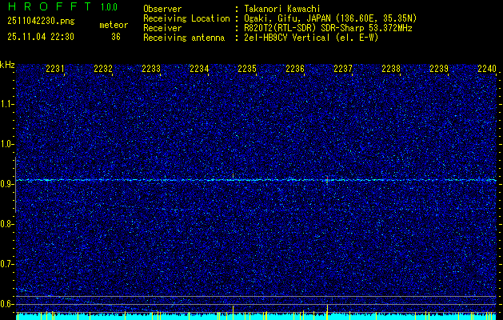The image size is (503, 320).
Task: Click the gray vertical range bar beside 0.9
Action: point(15,185)
